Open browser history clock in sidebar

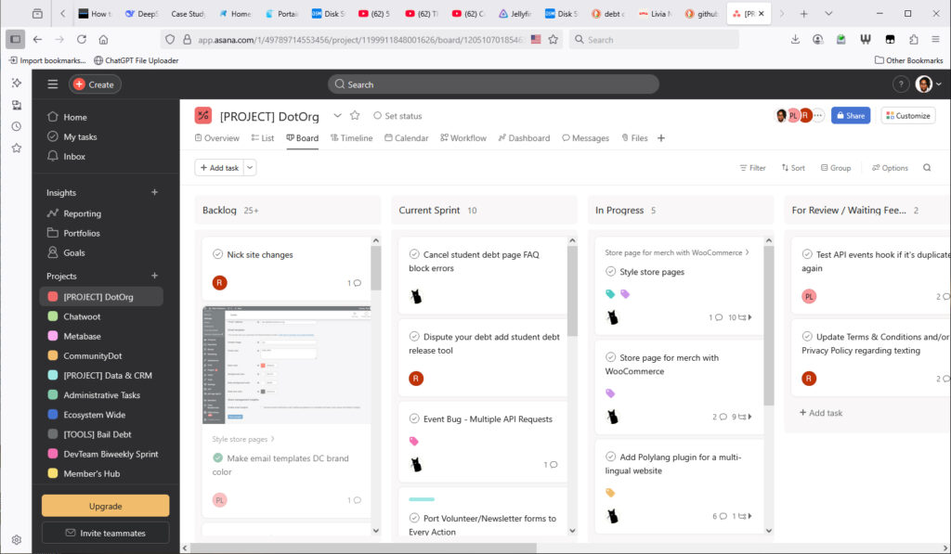(17, 126)
